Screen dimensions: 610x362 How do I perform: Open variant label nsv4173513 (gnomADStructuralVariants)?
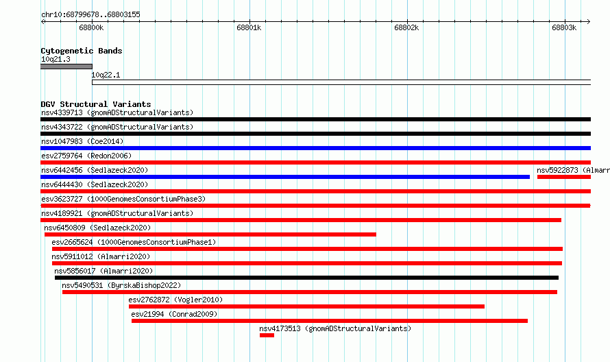(335, 329)
